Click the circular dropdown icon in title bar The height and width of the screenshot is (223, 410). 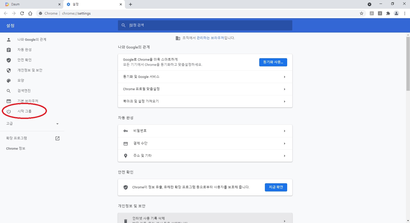tap(369, 4)
